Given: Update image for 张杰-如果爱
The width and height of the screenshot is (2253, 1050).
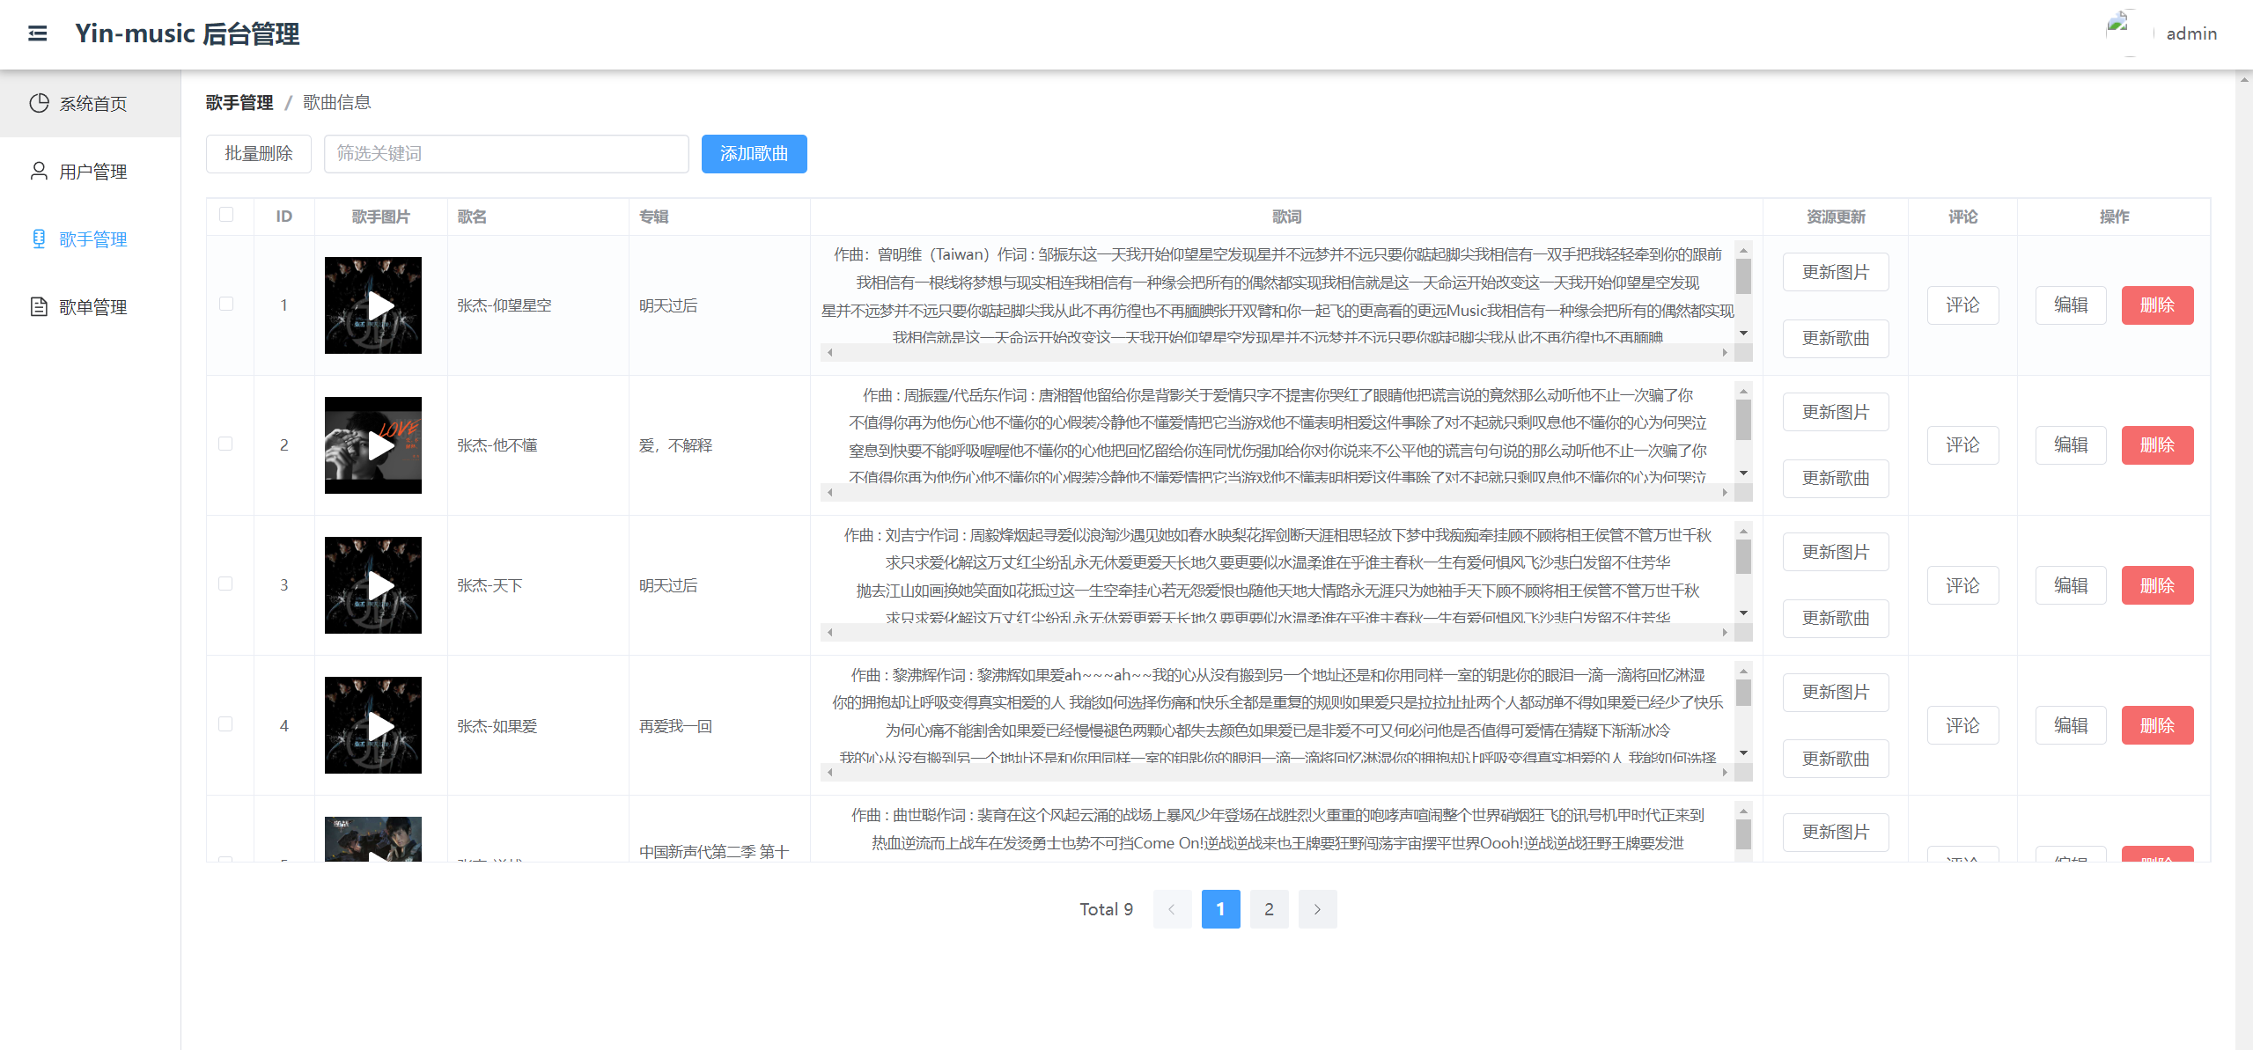Looking at the screenshot, I should [x=1836, y=692].
